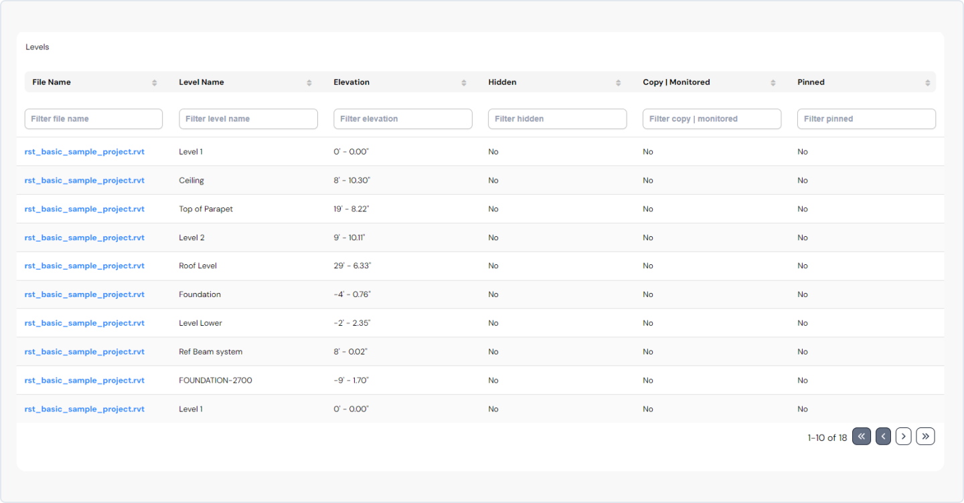Screen dimensions: 964x503
Task: Click sort icon in File Name column
Action: (x=154, y=82)
